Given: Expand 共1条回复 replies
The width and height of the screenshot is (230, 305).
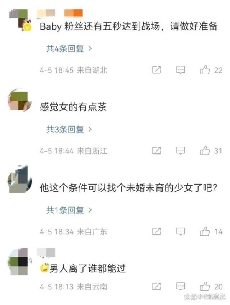Looking at the screenshot, I should (69, 210).
